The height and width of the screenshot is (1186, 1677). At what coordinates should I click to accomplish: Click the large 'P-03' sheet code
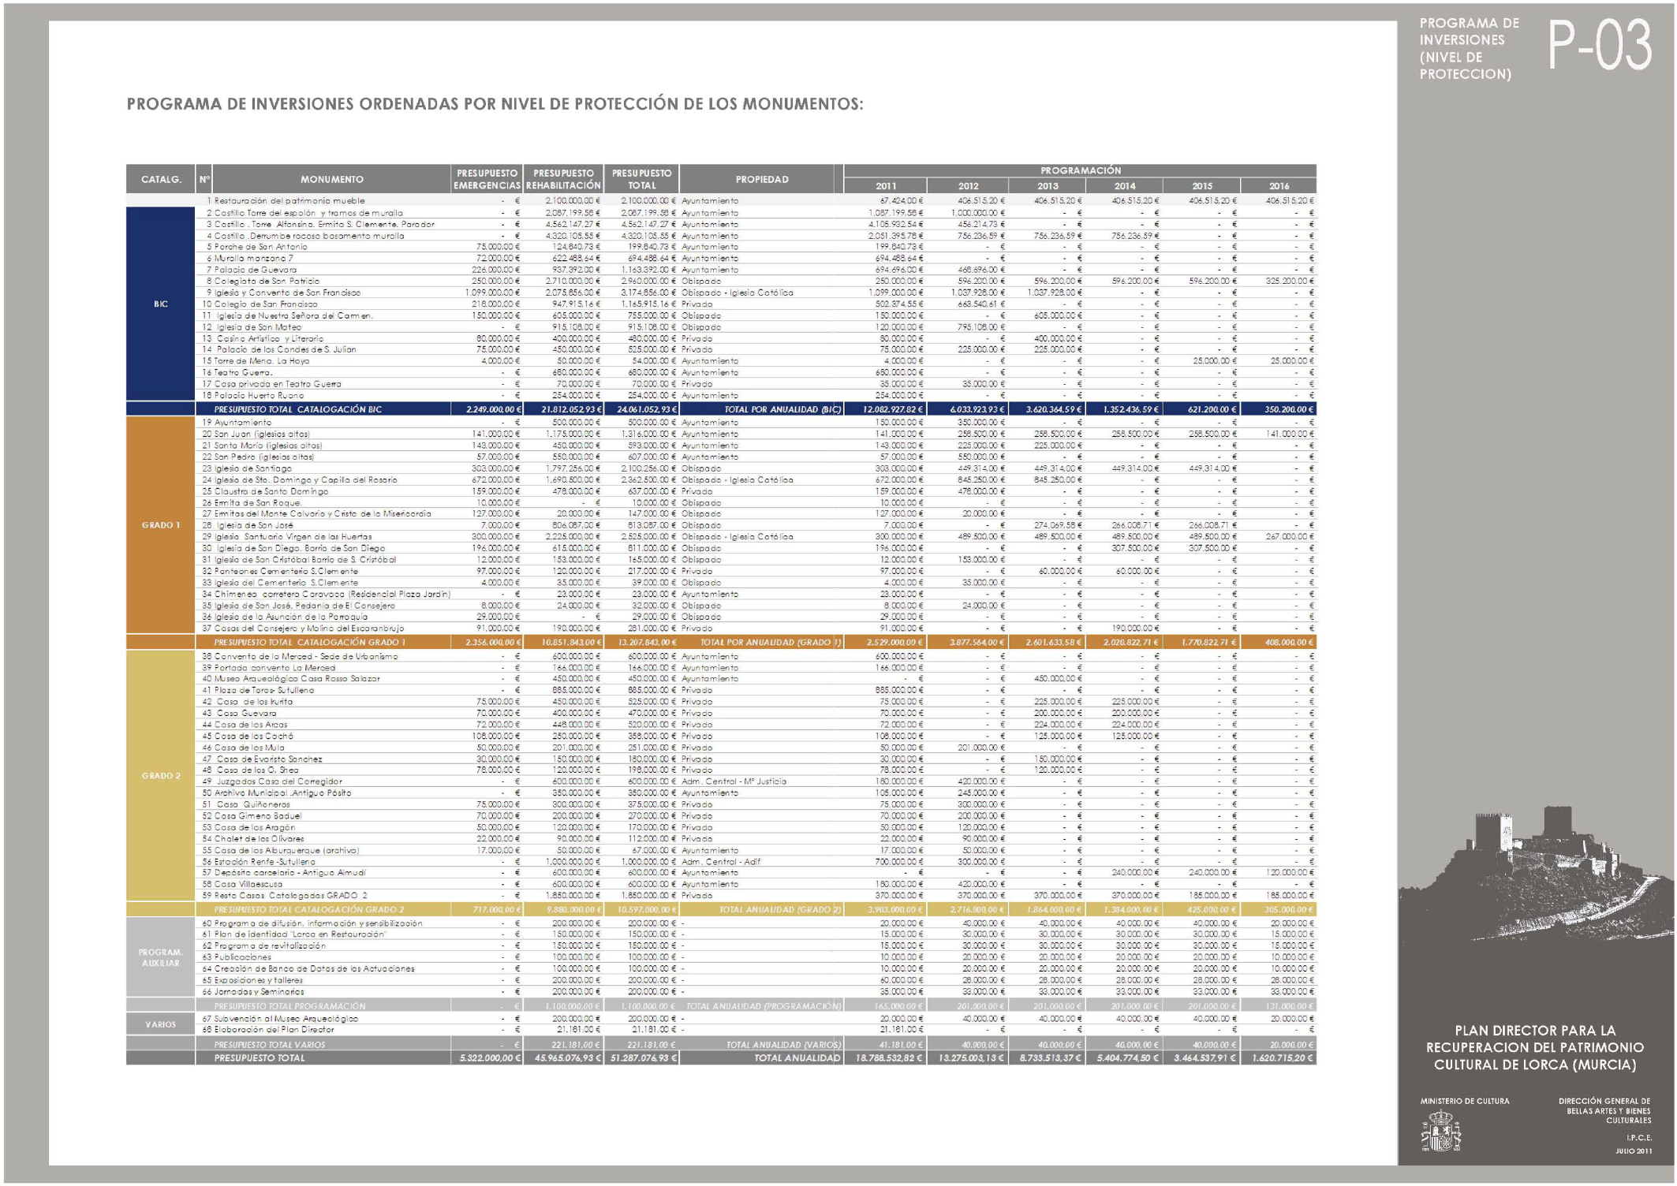tap(1599, 47)
